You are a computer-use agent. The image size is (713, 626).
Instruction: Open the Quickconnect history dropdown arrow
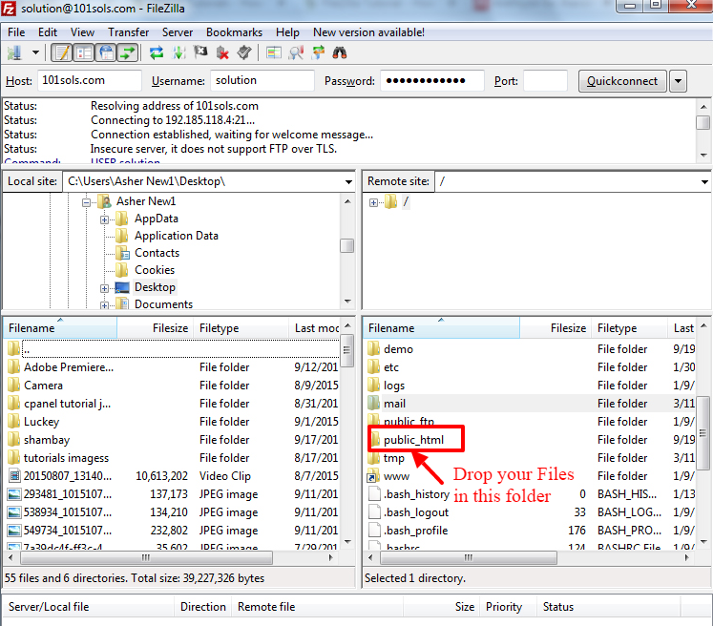[x=678, y=81]
